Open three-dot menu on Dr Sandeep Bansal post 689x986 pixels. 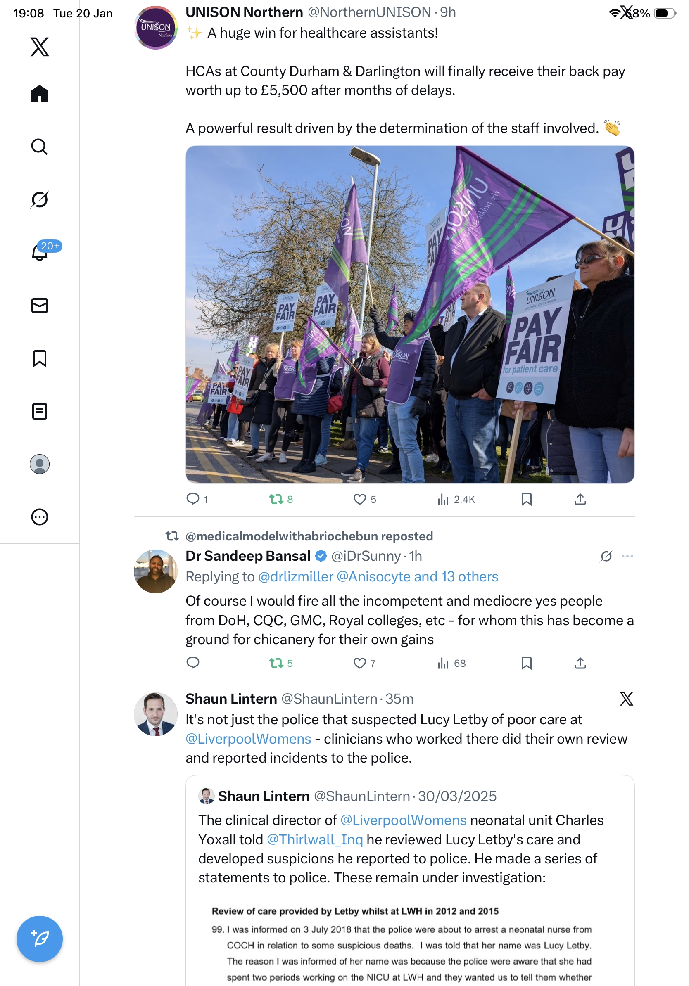tap(627, 556)
